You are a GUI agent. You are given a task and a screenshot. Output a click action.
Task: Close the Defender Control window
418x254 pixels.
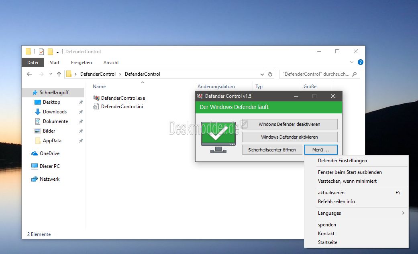pyautogui.click(x=333, y=96)
